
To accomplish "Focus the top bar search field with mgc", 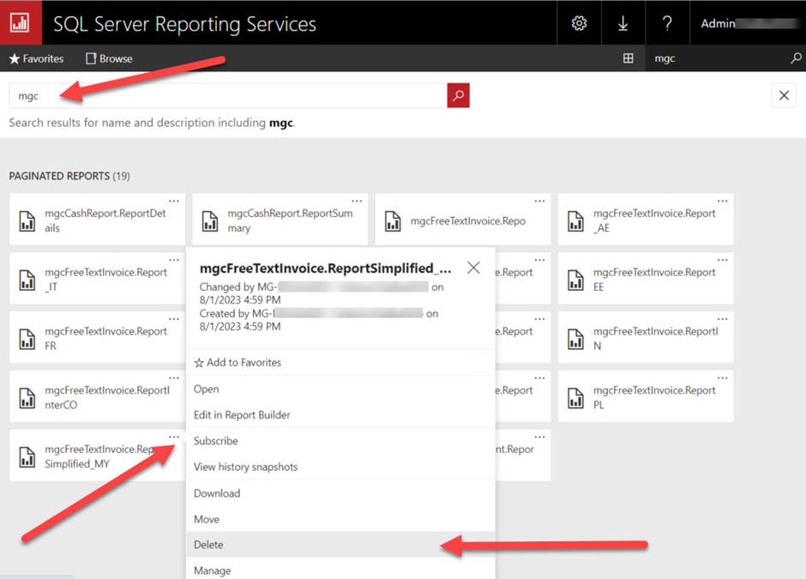I will (717, 58).
